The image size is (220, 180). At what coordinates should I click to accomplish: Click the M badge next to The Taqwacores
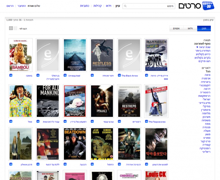146,121
